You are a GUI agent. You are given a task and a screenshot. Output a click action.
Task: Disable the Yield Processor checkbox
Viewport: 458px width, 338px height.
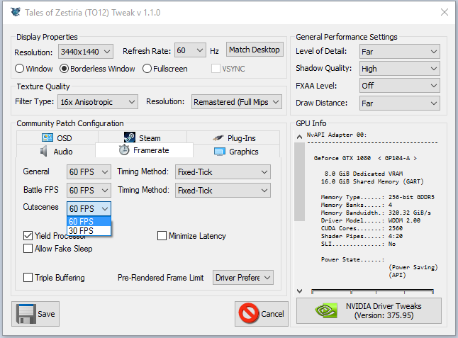coord(28,235)
